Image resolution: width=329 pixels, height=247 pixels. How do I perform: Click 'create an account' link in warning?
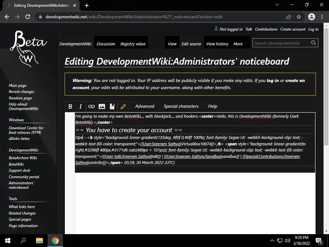(295, 80)
